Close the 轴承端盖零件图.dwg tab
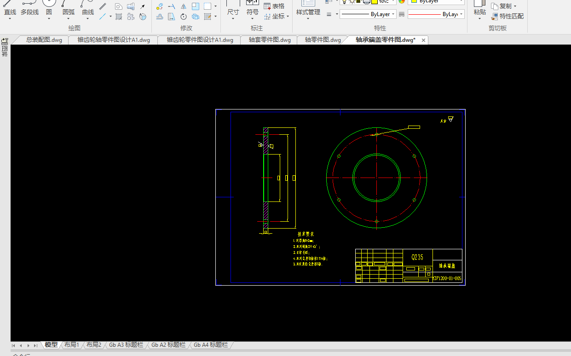The width and height of the screenshot is (571, 356). click(x=424, y=40)
